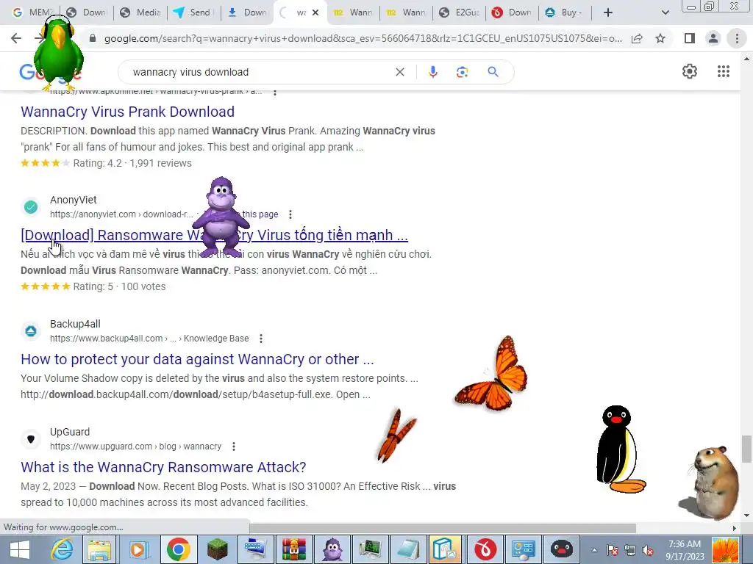Open the tray network icon
Screen dimensions: 753x564
[630, 551]
